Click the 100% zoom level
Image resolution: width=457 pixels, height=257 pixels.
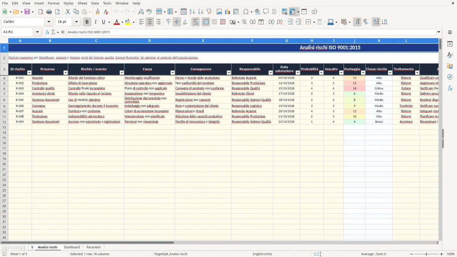pos(451,254)
